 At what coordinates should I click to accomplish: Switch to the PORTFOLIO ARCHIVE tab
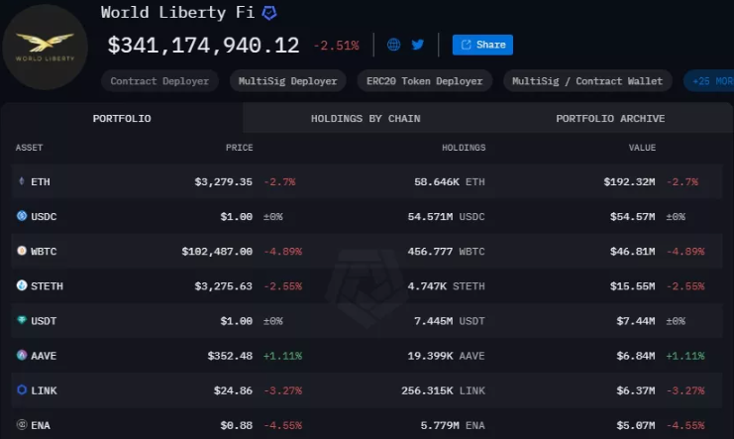point(610,119)
